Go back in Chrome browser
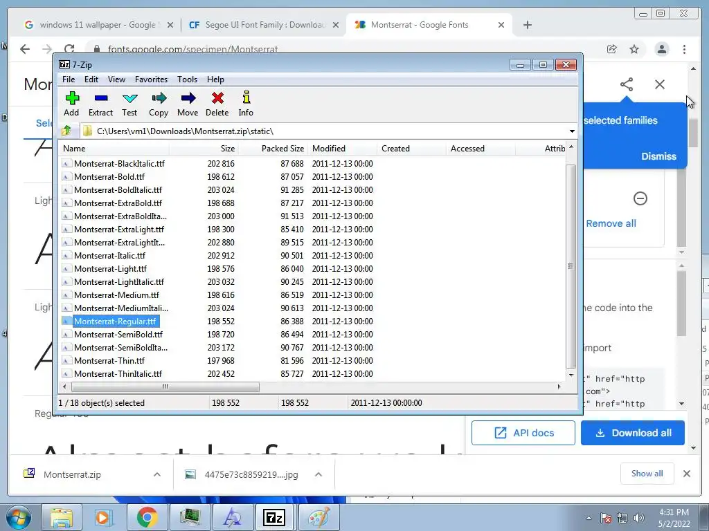Viewport: 709px width, 531px height. point(25,49)
